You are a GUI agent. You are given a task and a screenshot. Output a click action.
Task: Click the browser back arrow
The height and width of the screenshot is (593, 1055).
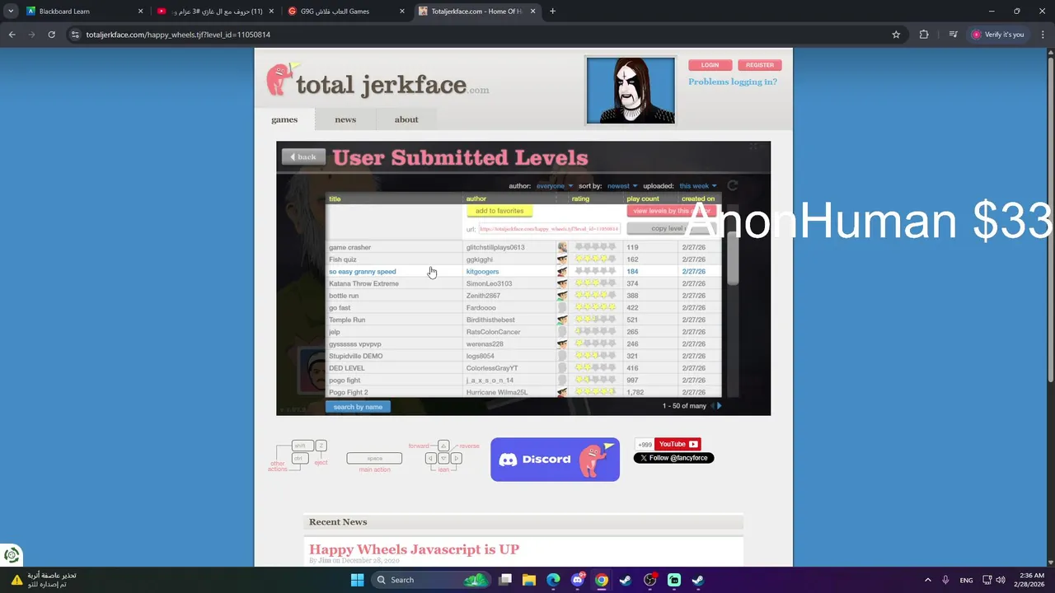pyautogui.click(x=12, y=35)
